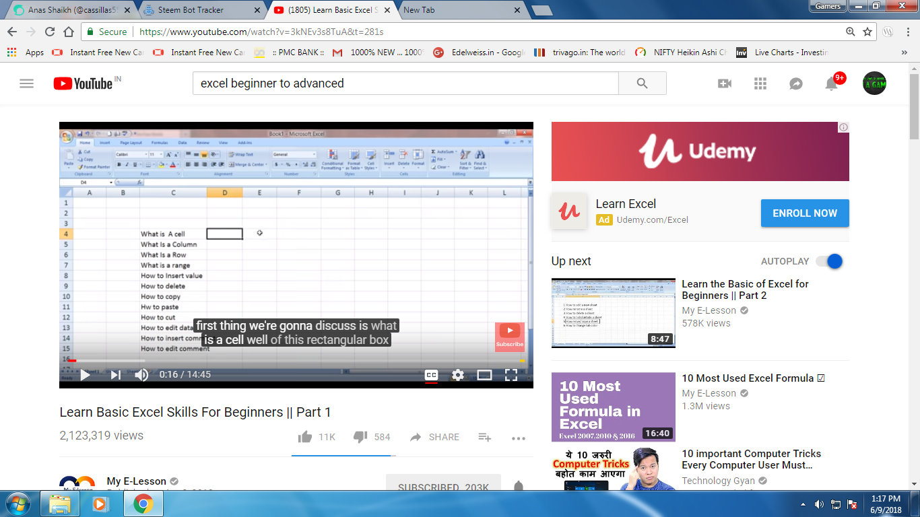This screenshot has width=920, height=517.
Task: Open Learn the Basic of Excel Part 2 thumbnail
Action: pyautogui.click(x=614, y=313)
